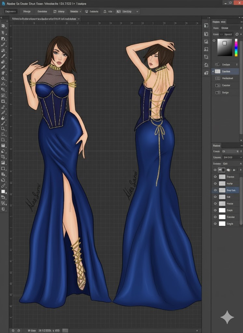Click the first button in the options bar

(x=10, y=11)
